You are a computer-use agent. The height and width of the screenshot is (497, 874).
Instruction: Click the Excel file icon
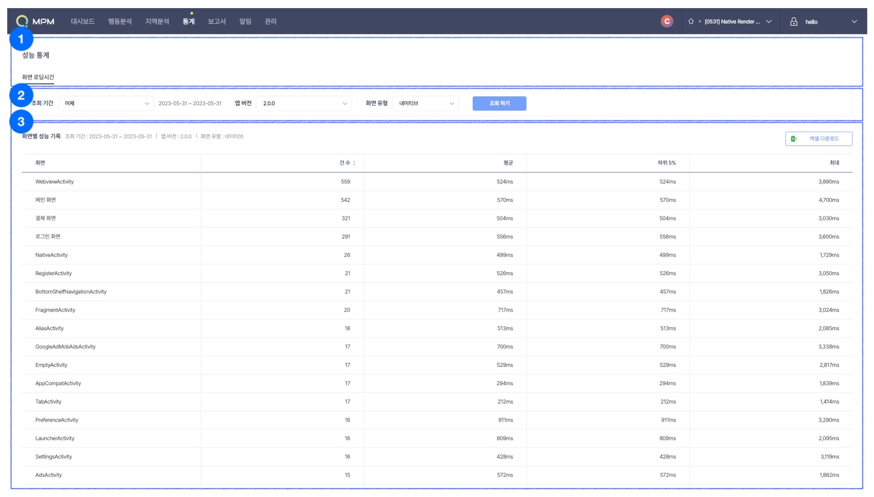point(794,139)
